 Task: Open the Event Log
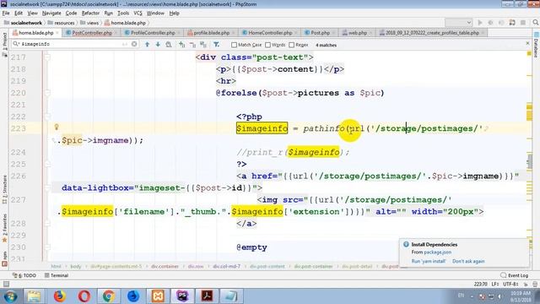[515, 275]
